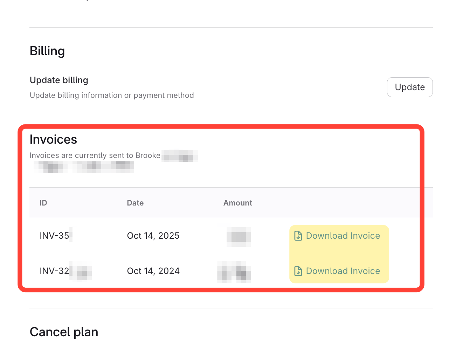Image resolution: width=463 pixels, height=353 pixels.
Task: Click the download icon for the 2025 invoice
Action: pyautogui.click(x=298, y=236)
